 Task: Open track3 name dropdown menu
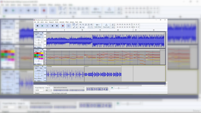click(39, 66)
